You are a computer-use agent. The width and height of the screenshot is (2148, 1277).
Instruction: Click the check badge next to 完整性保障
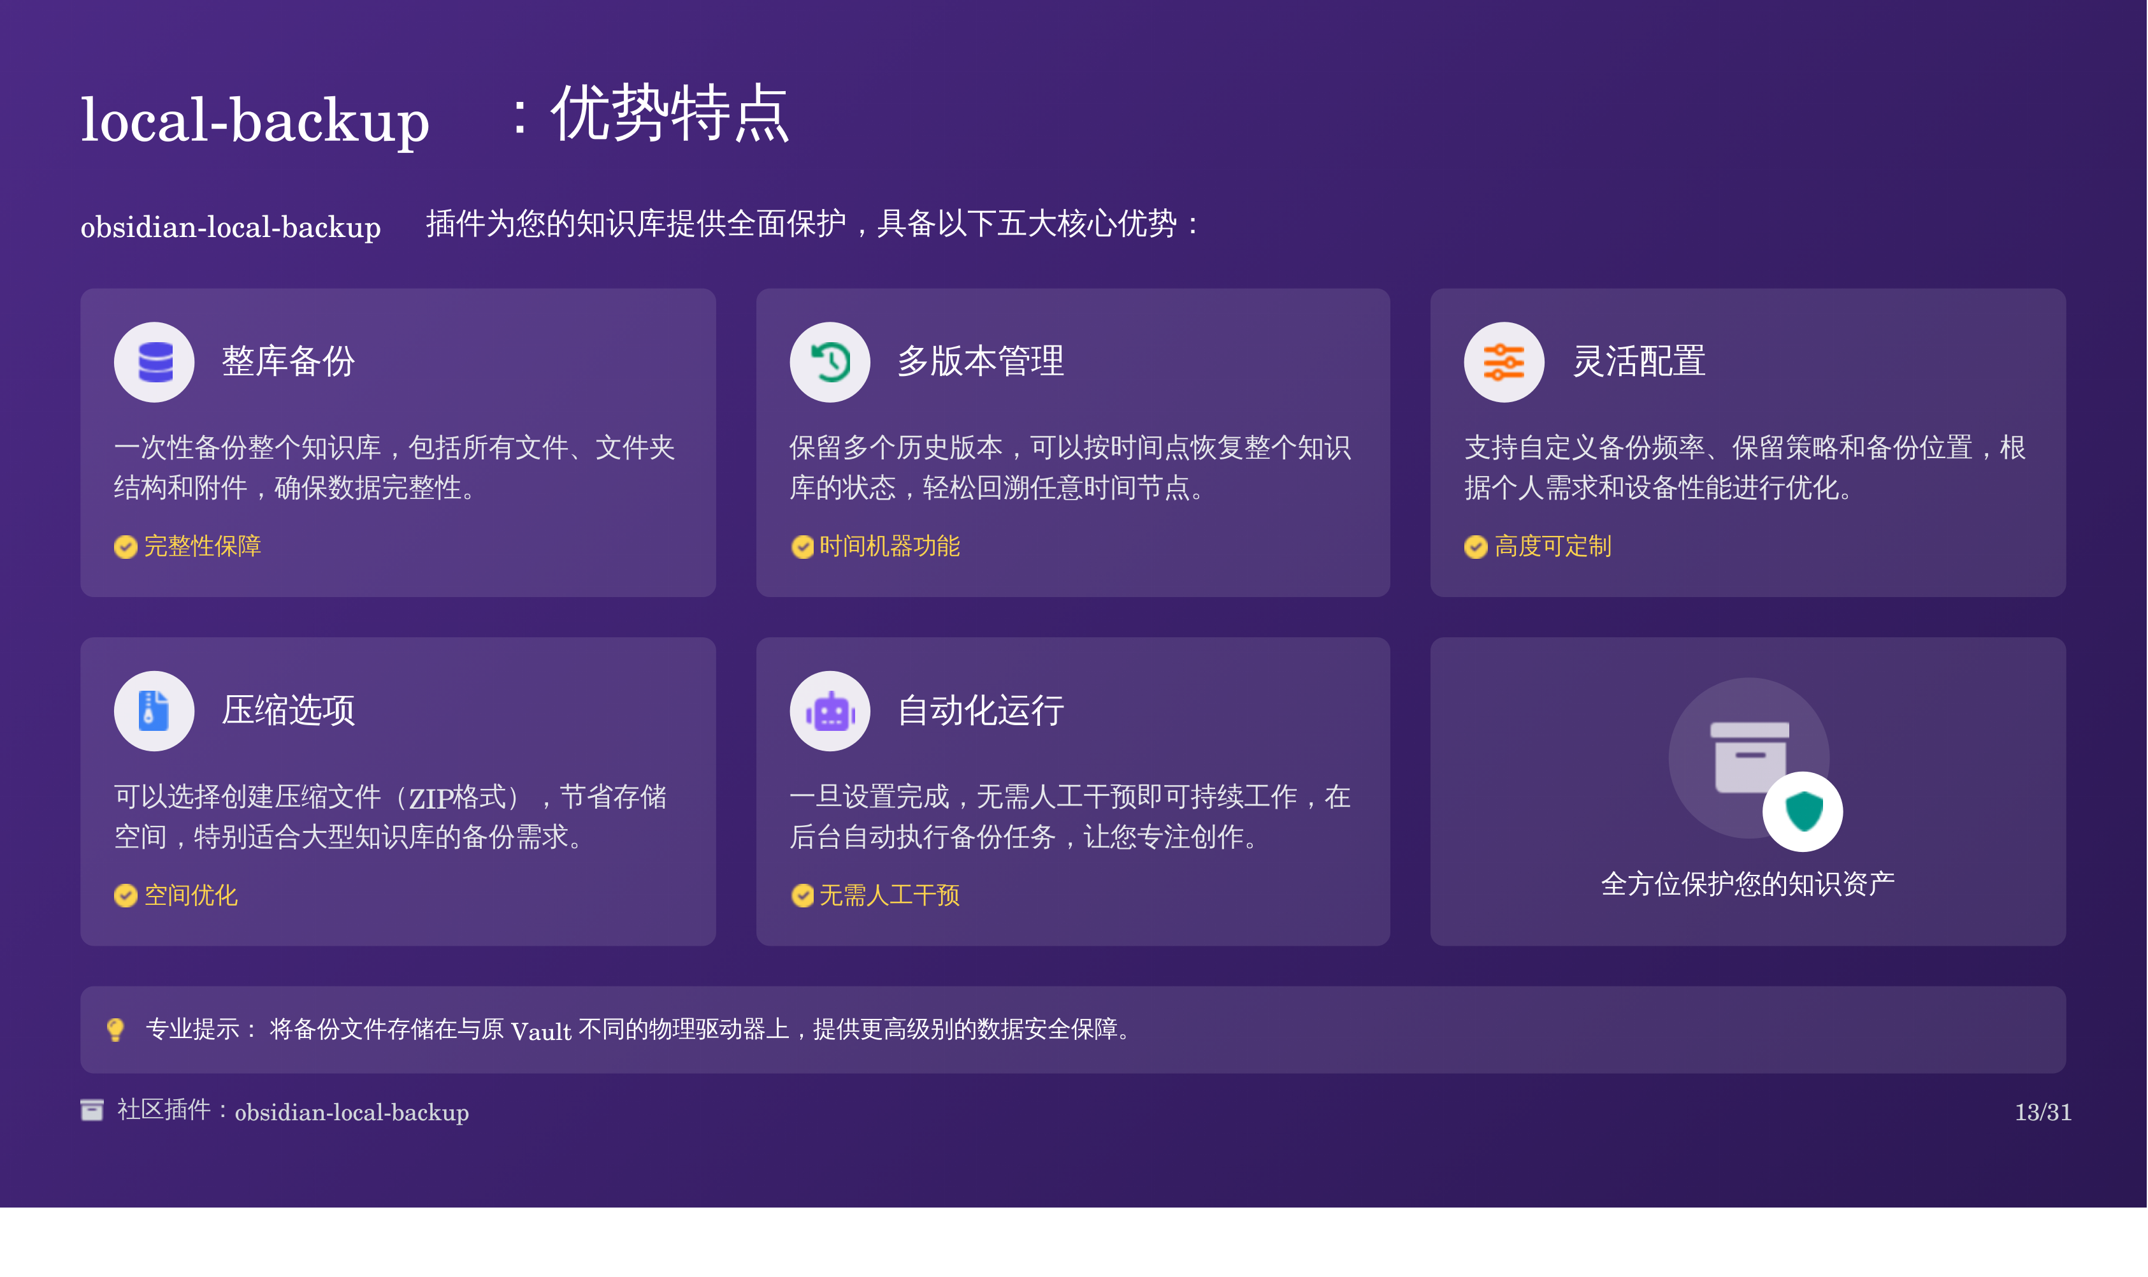(x=126, y=547)
